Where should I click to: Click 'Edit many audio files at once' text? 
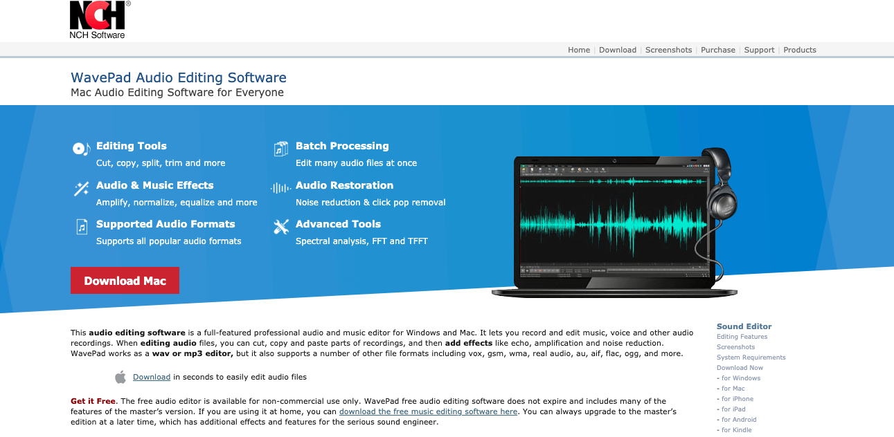click(x=356, y=163)
